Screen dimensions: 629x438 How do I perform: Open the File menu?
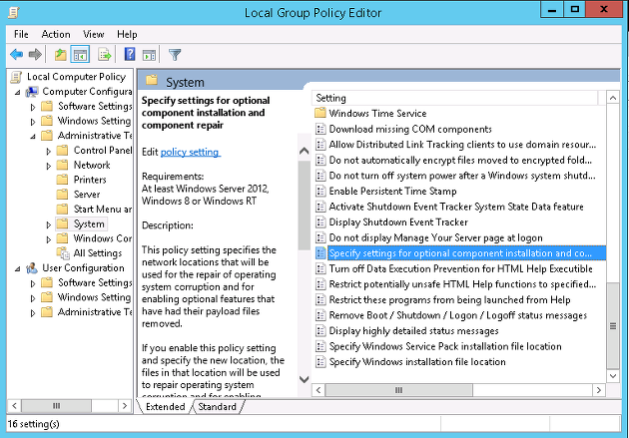coord(21,35)
